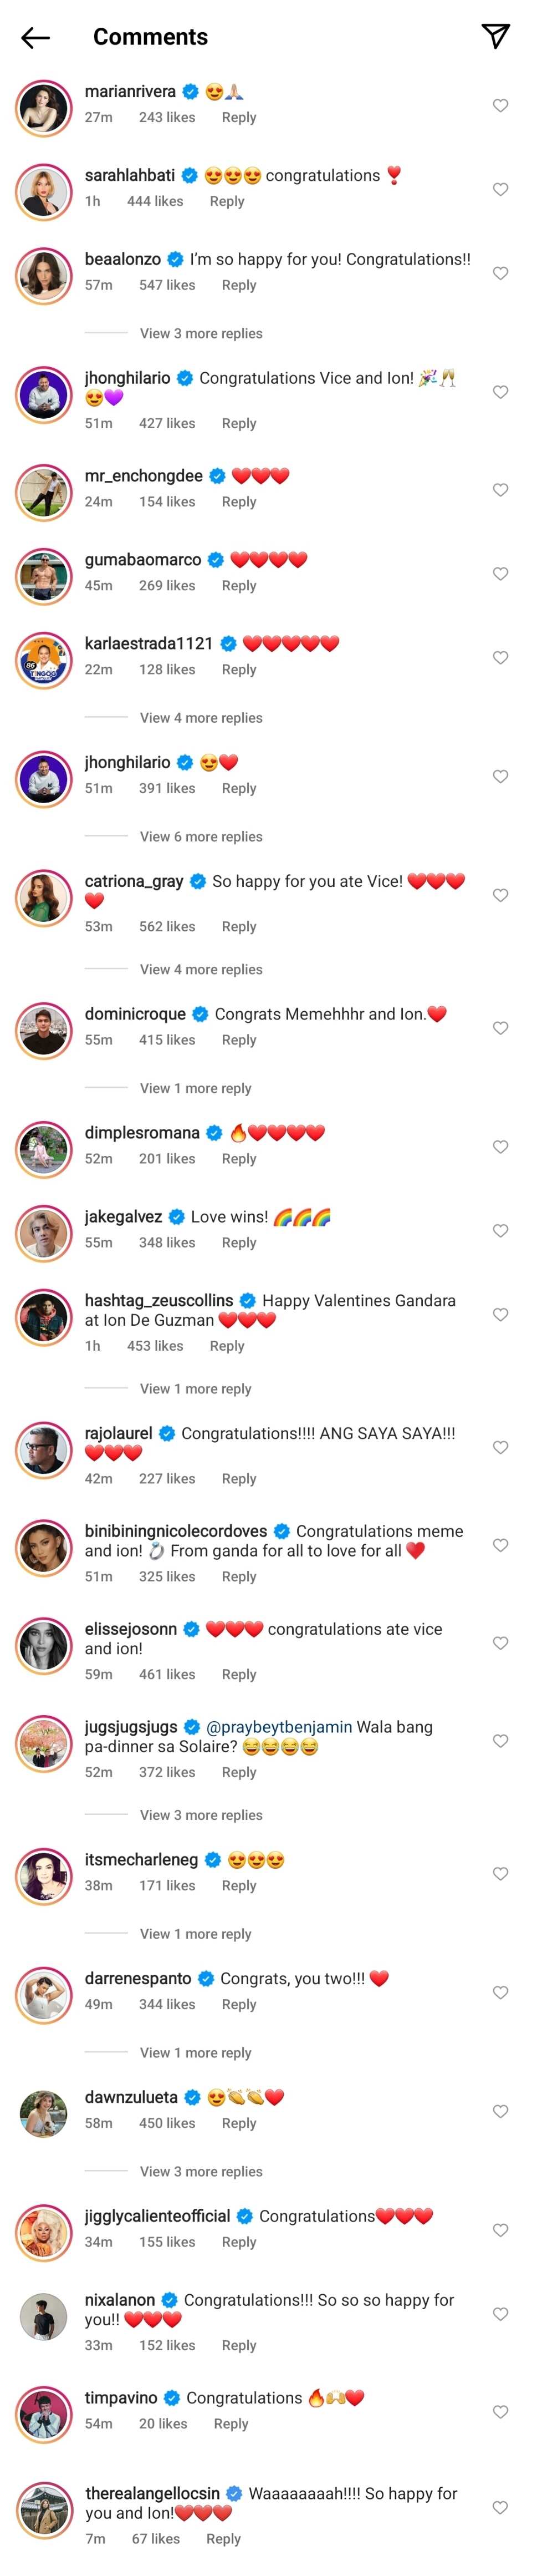The height and width of the screenshot is (2576, 537).
Task: View 562 likes on catriona_gray comment
Action: tap(167, 927)
